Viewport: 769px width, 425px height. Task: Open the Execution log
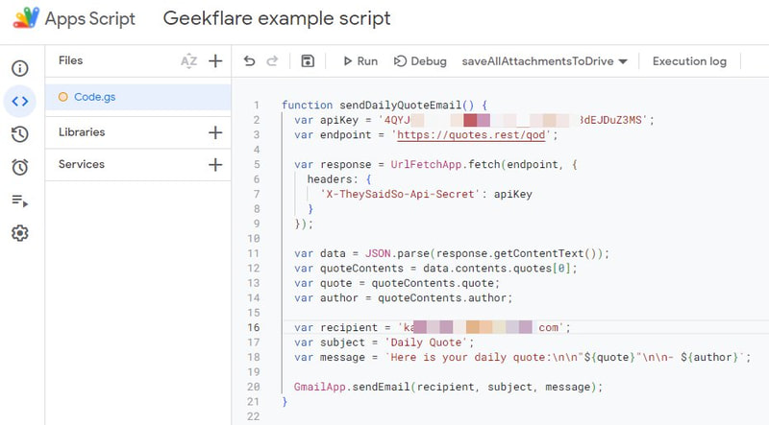689,61
